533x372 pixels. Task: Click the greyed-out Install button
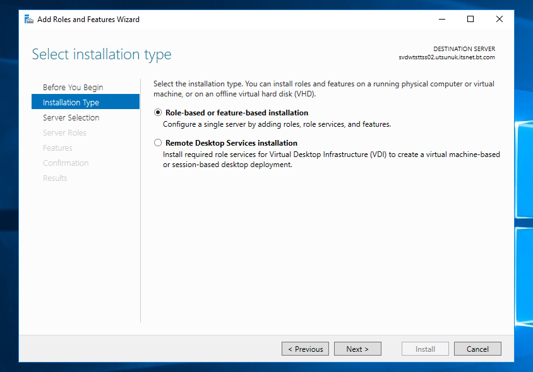[x=425, y=349]
